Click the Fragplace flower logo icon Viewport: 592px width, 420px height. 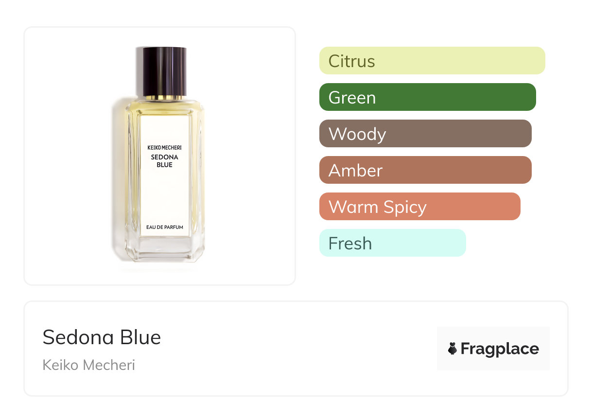point(453,349)
